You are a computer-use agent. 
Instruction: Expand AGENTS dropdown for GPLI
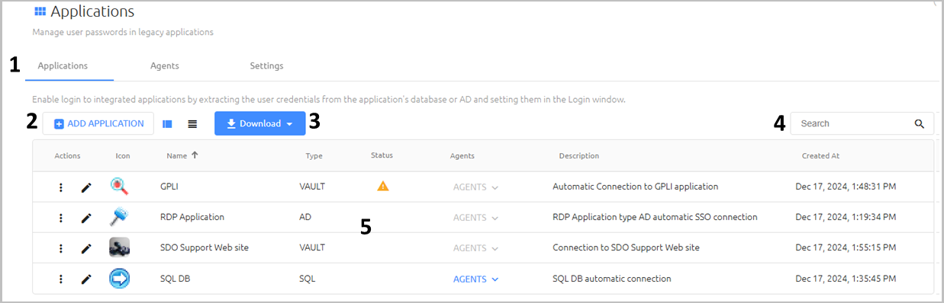coord(476,187)
